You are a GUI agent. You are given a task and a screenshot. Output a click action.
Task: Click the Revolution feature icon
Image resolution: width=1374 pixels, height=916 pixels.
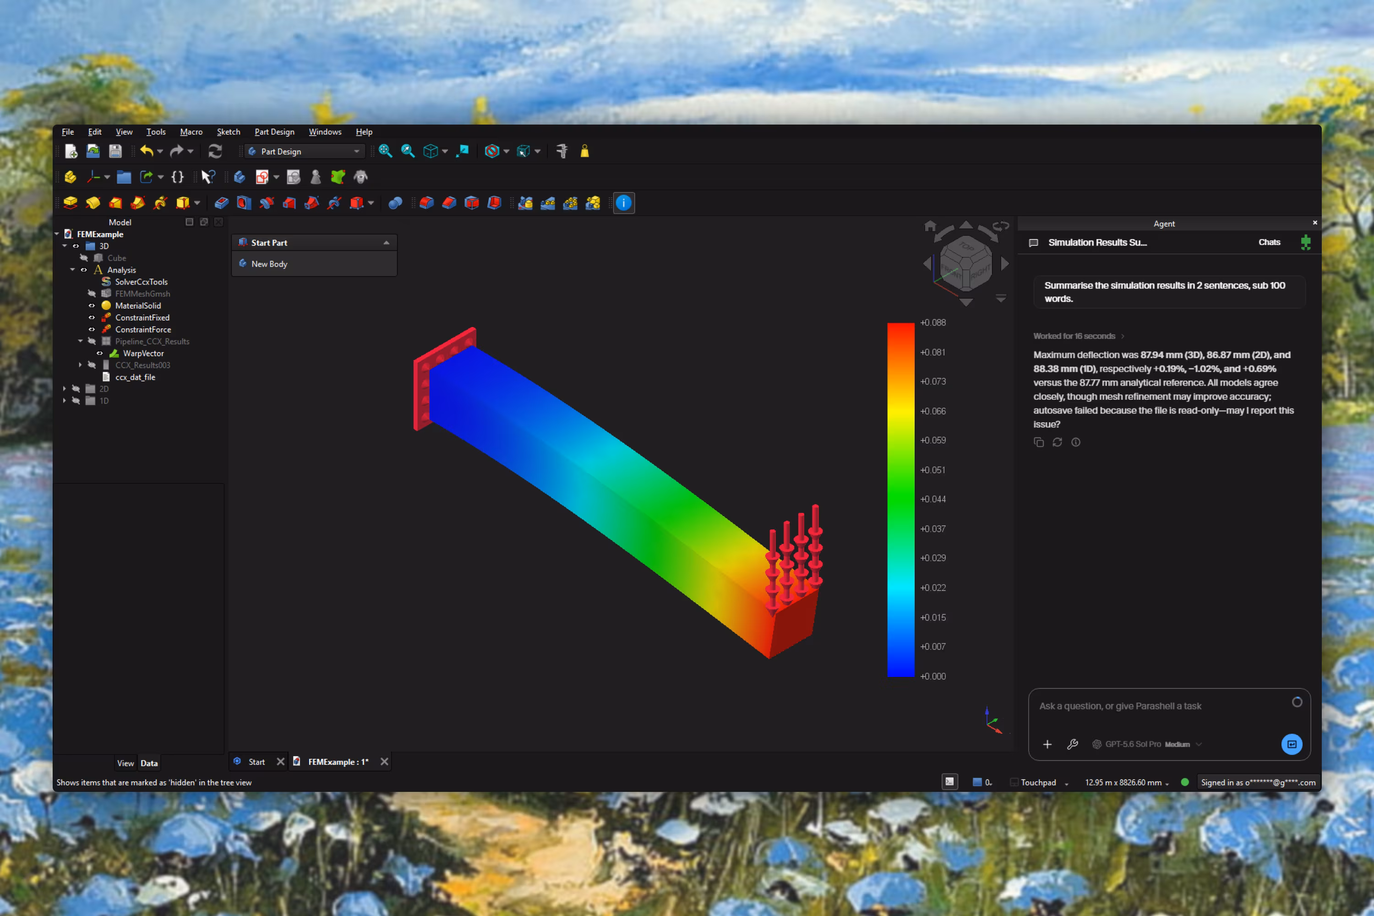[93, 203]
